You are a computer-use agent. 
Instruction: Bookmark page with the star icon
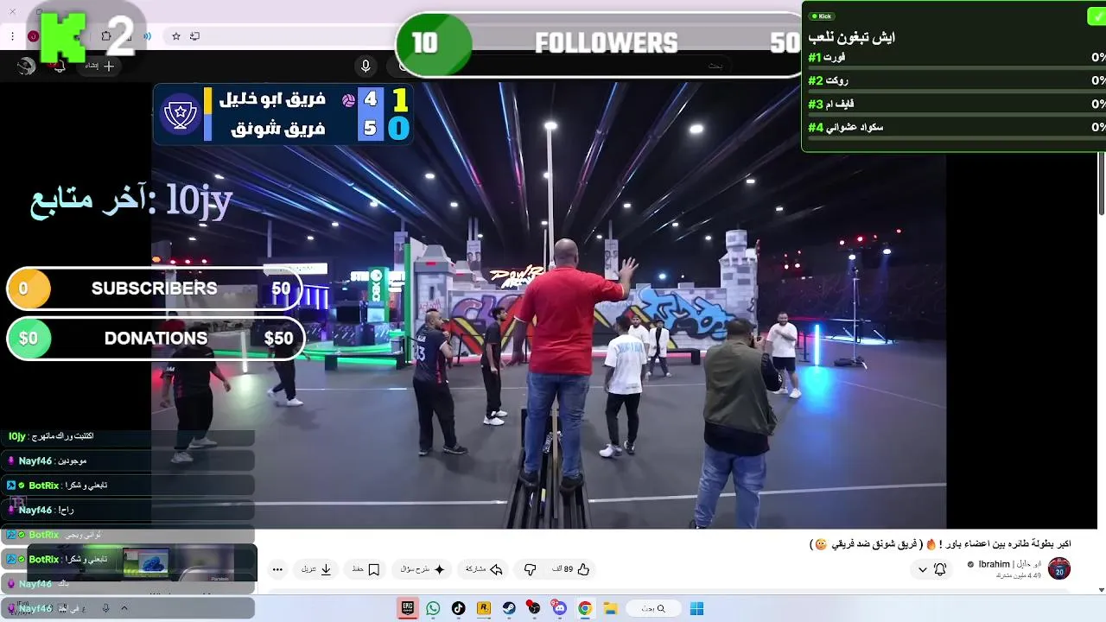tap(176, 36)
